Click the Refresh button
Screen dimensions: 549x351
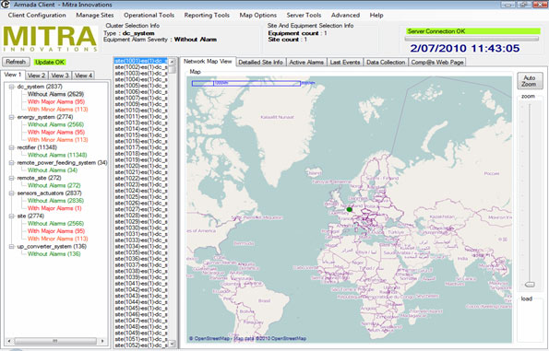(x=16, y=62)
